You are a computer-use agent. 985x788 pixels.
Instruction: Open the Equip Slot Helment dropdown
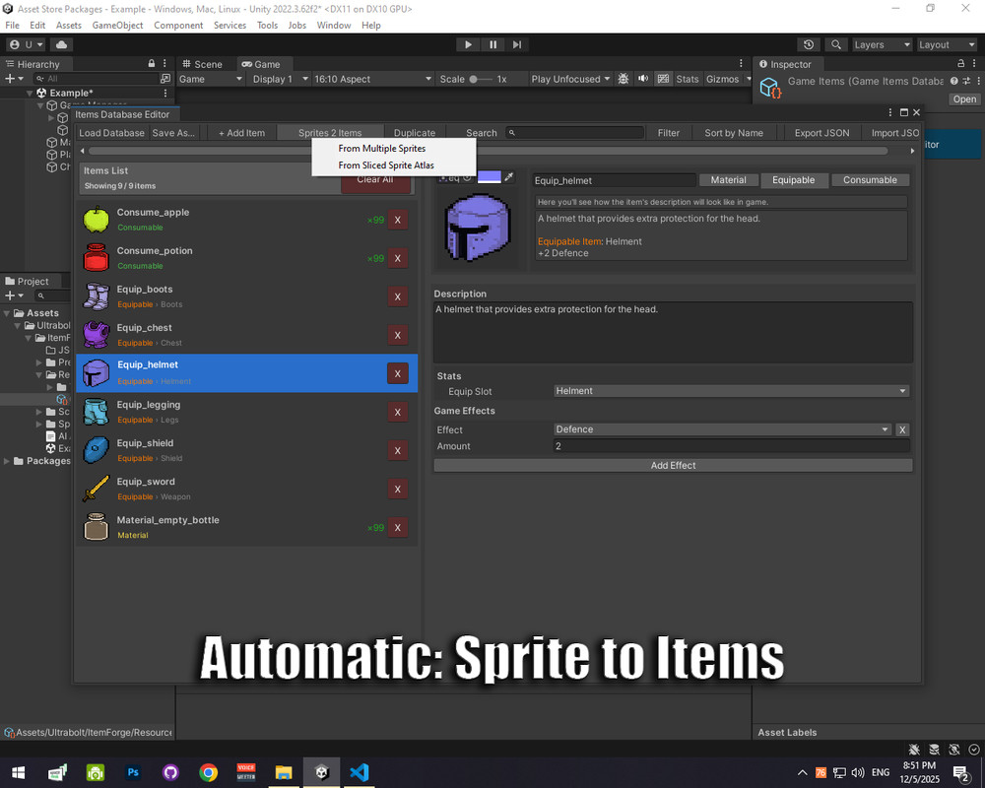(x=730, y=390)
